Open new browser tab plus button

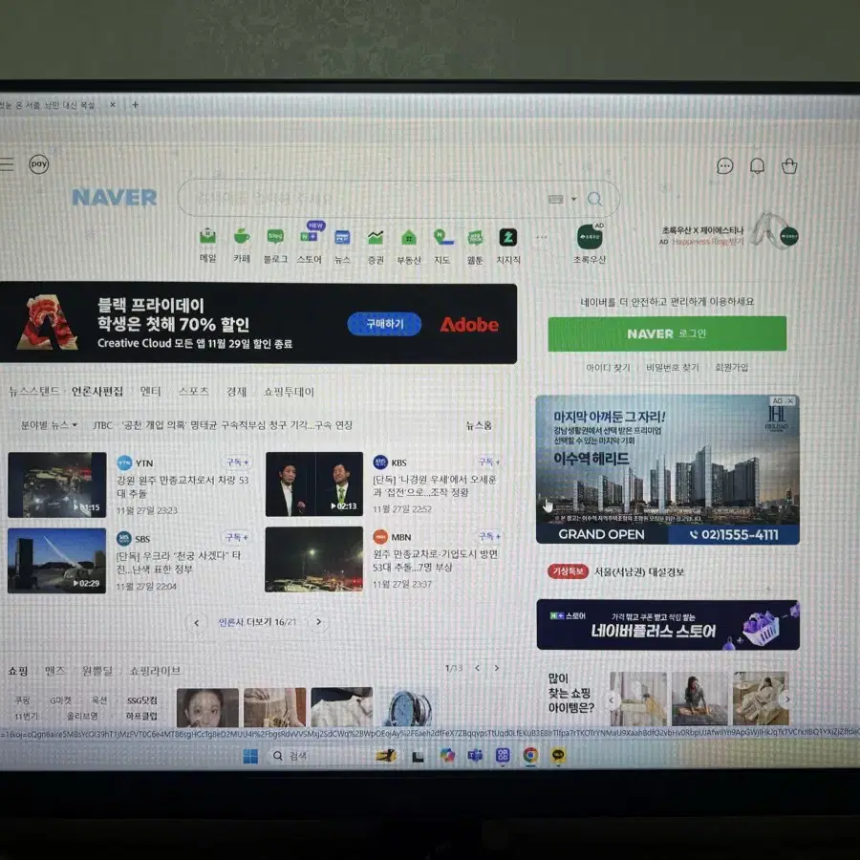coord(135,105)
